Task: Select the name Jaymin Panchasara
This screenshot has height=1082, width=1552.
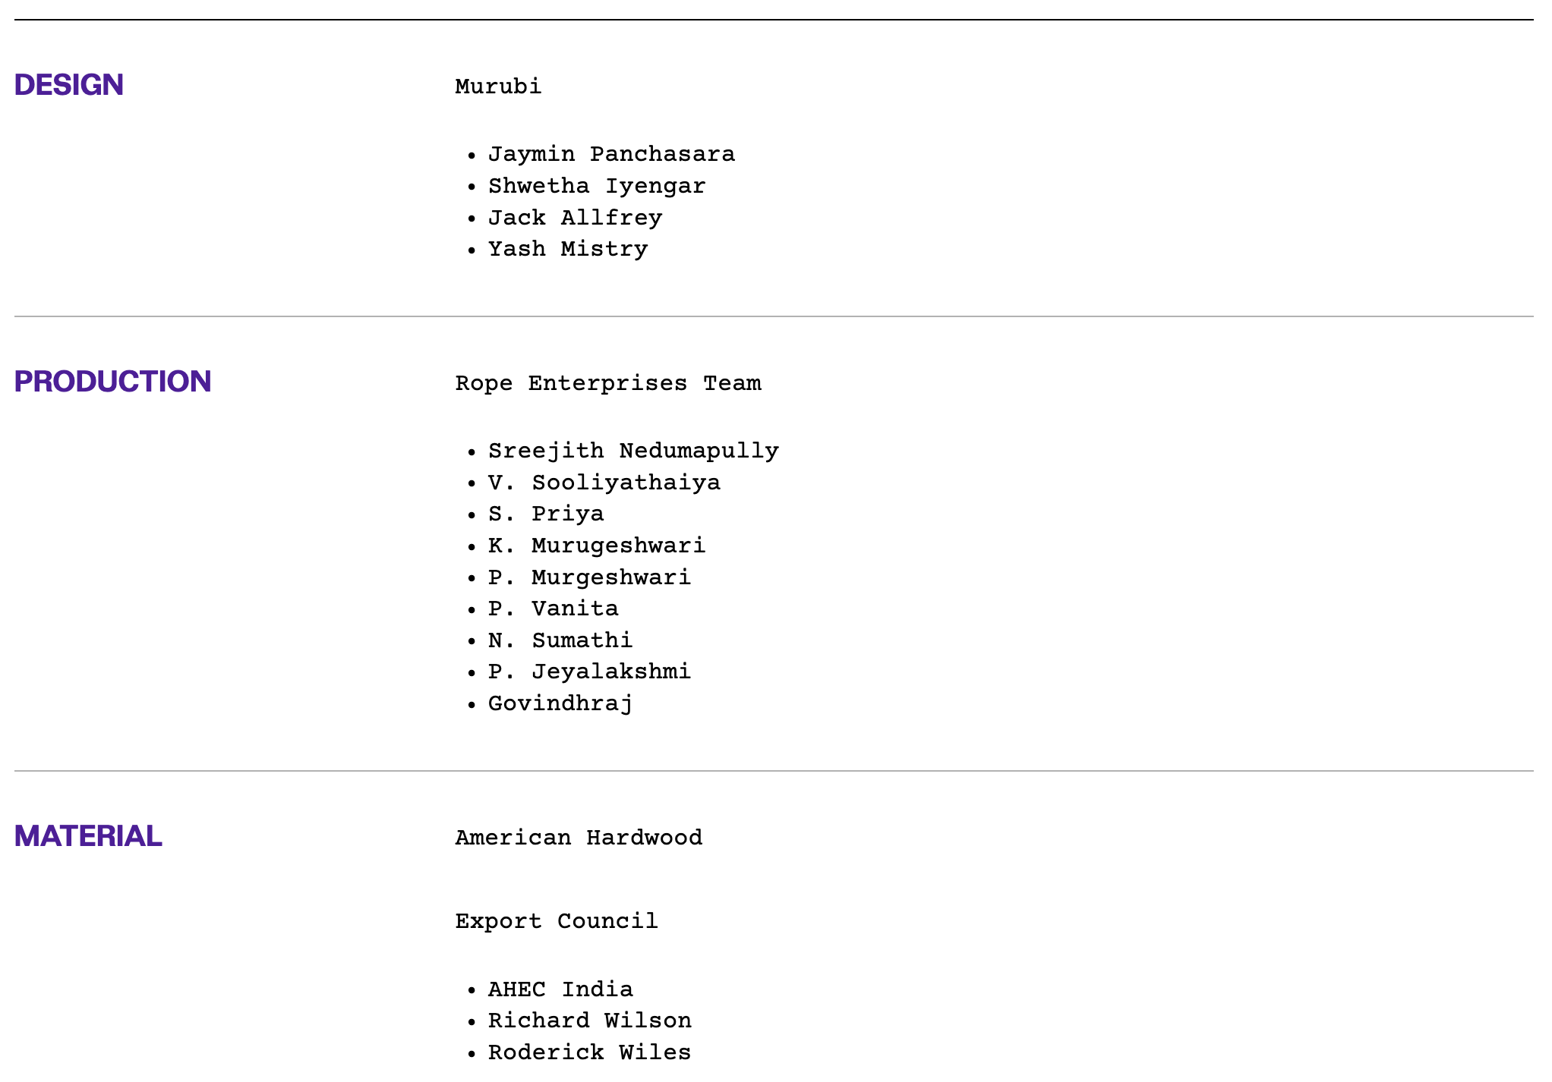Action: (611, 154)
